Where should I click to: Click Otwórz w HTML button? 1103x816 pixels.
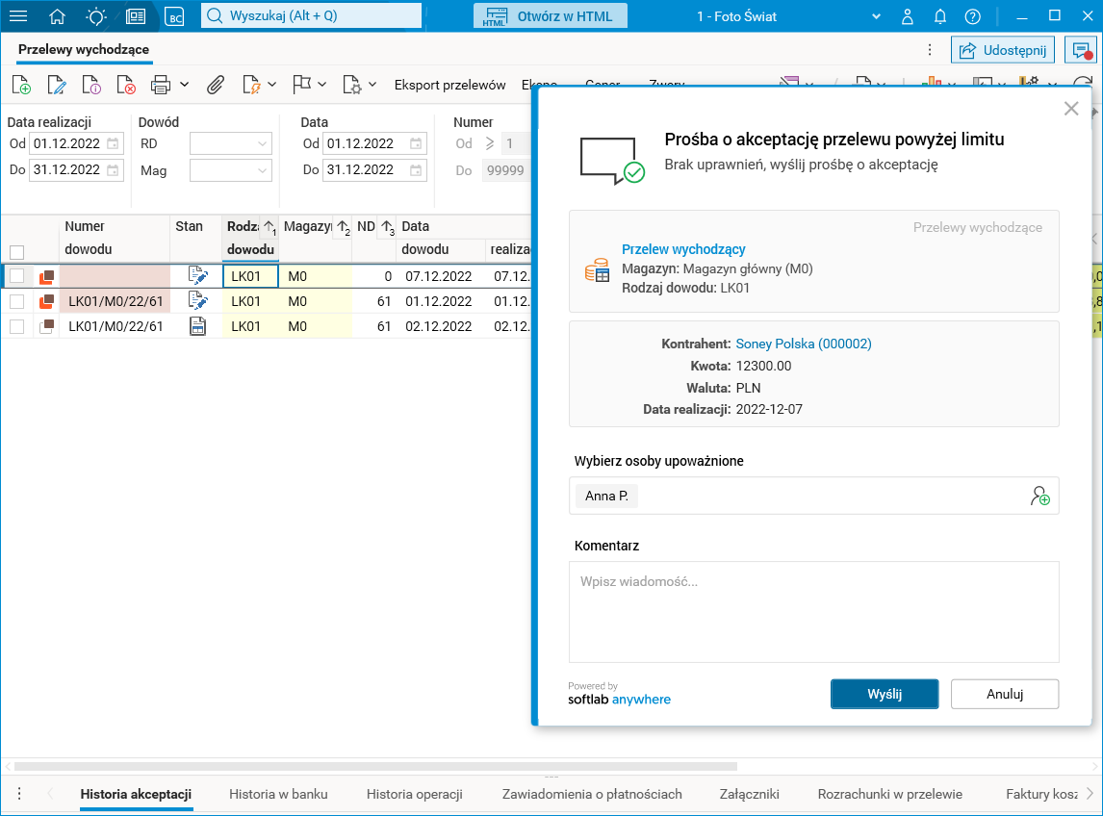tap(551, 16)
